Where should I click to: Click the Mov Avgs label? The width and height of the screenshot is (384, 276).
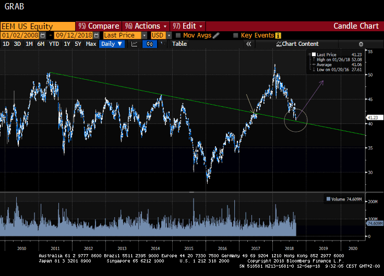pos(197,35)
